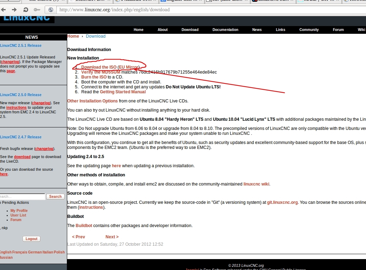Click Download the ISO link
Screen dimensions: 366x270
click(99, 67)
